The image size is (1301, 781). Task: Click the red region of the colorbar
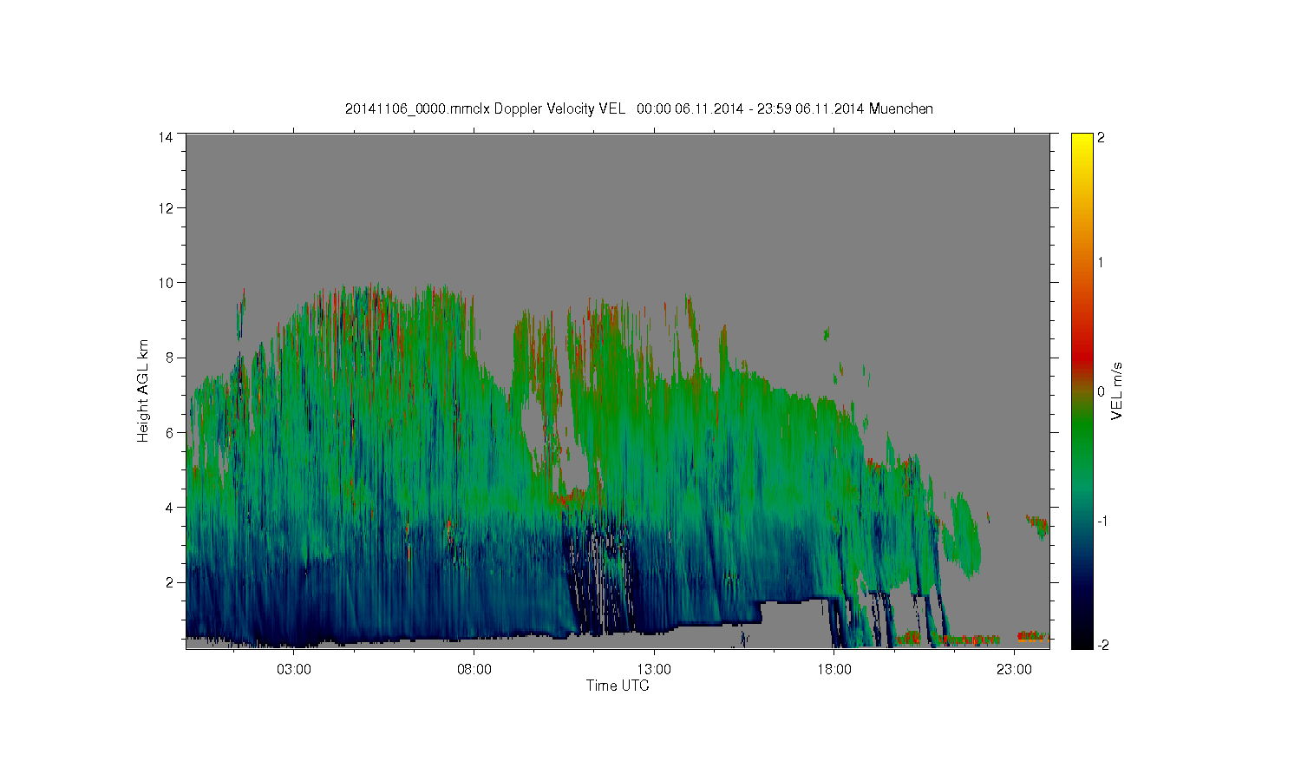pos(1082,351)
